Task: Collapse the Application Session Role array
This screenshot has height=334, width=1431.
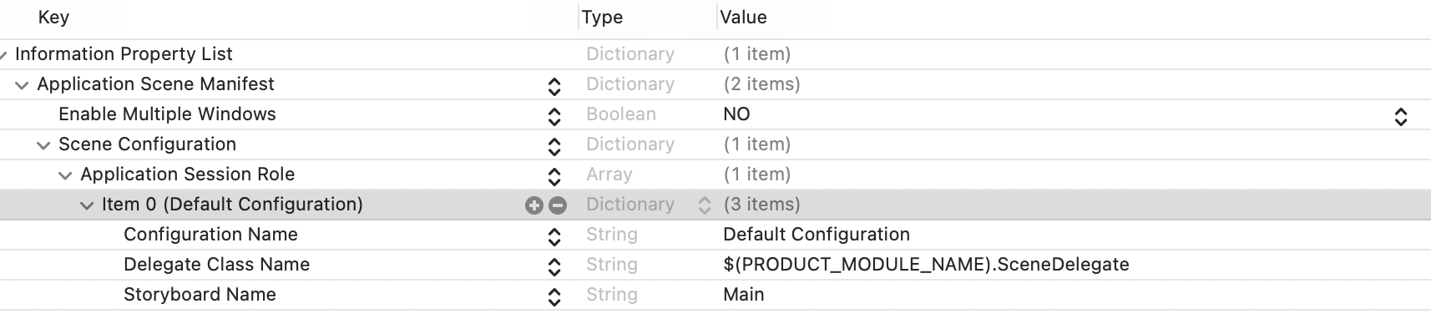Action: point(66,175)
